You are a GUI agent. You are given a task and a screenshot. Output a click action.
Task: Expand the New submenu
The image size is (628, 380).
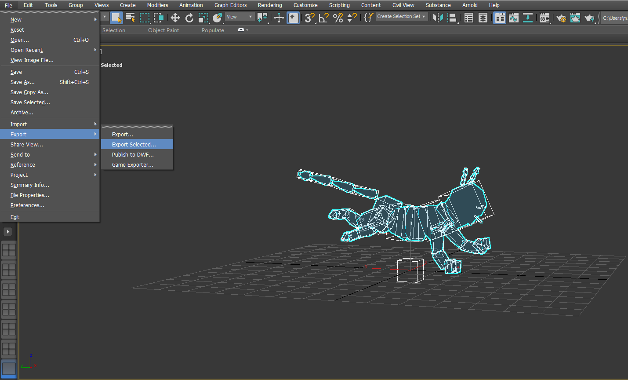pos(95,19)
